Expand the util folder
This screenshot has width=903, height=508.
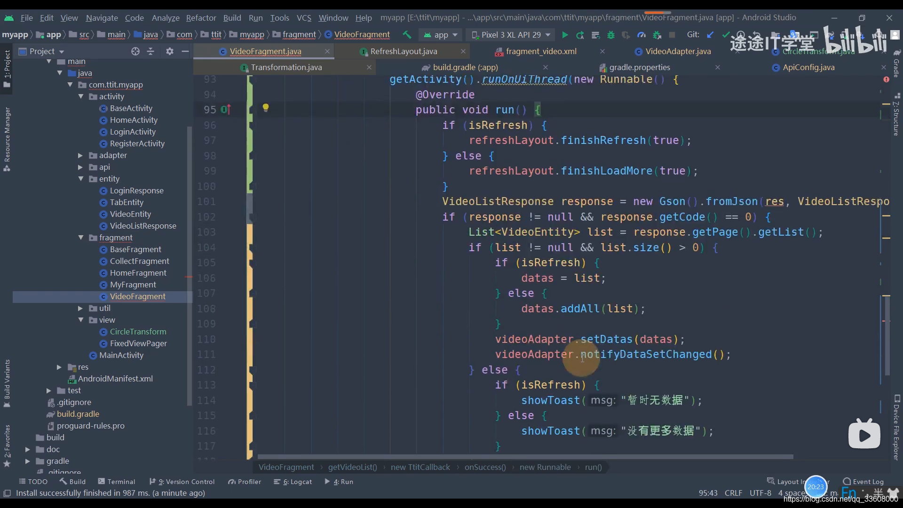[81, 308]
